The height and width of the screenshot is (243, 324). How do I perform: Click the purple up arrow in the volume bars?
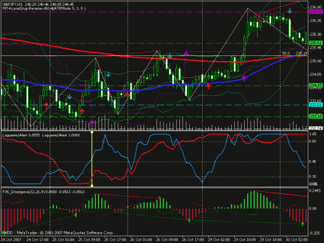tap(92, 123)
